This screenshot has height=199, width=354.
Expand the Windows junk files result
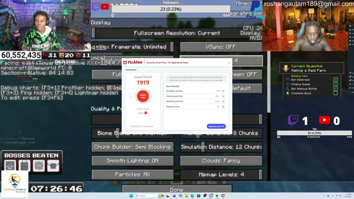[x=223, y=101]
